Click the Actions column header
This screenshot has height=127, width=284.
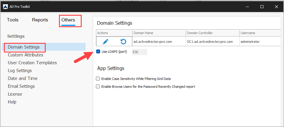(x=114, y=33)
